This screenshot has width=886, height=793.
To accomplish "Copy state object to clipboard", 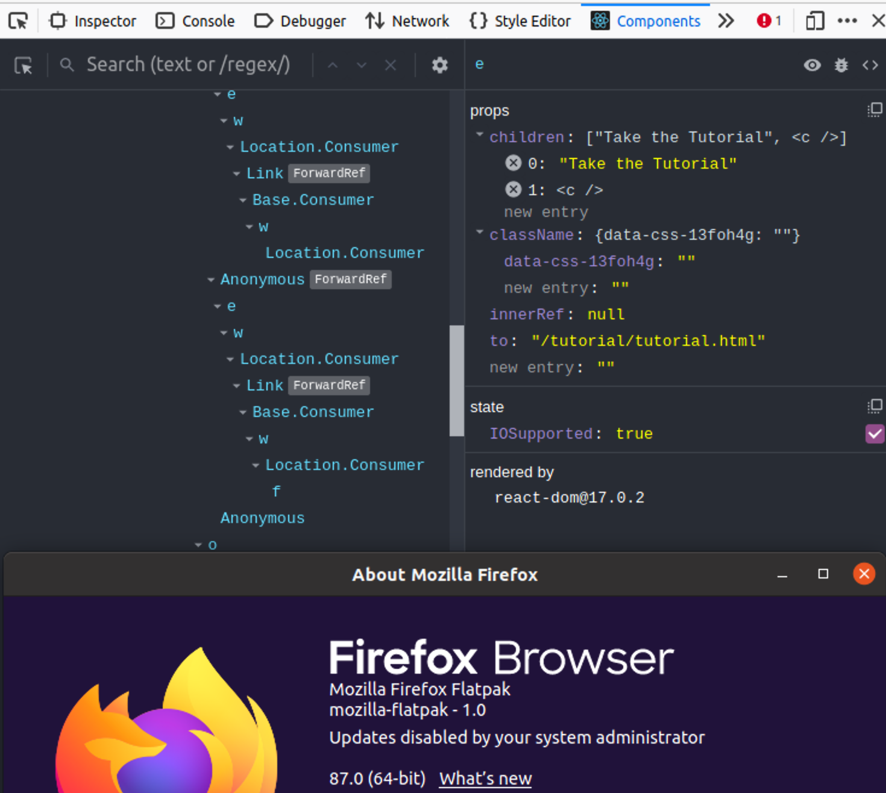I will pyautogui.click(x=875, y=406).
